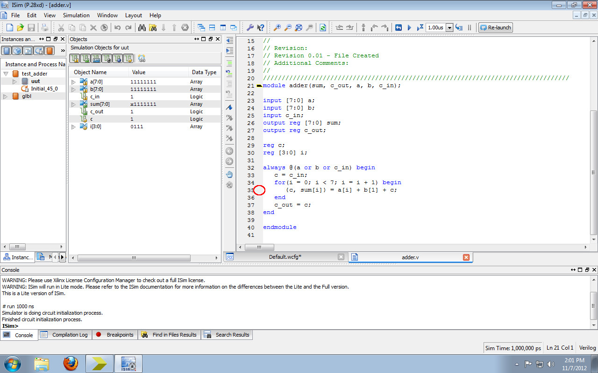Click the Restart simulation icon on toolbar
Screen dimensions: 598x373
coord(399,28)
